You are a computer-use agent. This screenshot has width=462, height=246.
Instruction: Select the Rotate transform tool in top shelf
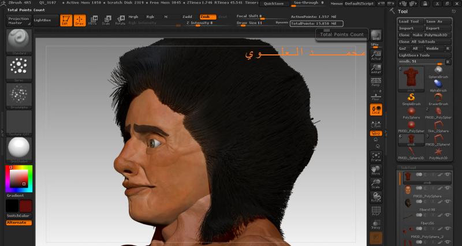(120, 20)
